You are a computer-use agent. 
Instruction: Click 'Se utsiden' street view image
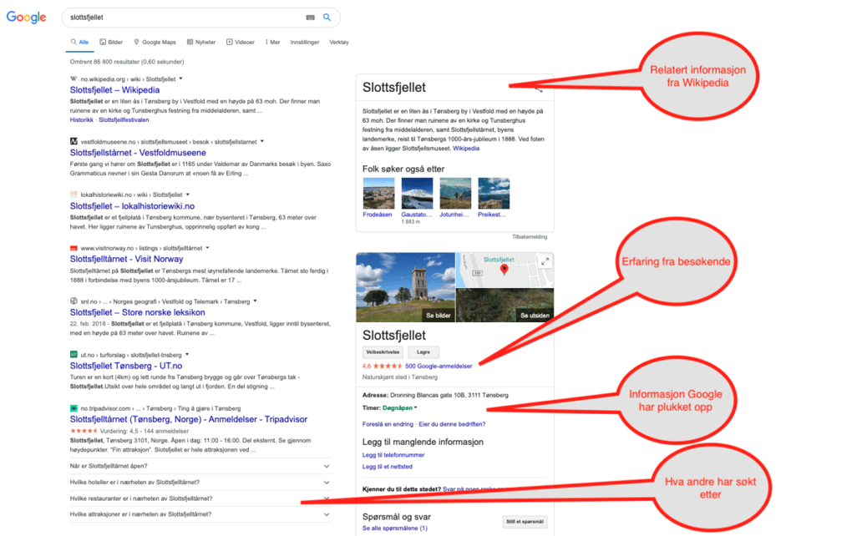pos(535,316)
